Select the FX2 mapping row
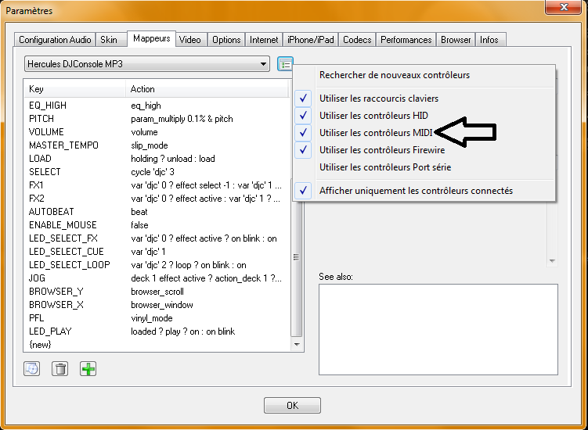The image size is (588, 430). click(x=157, y=199)
